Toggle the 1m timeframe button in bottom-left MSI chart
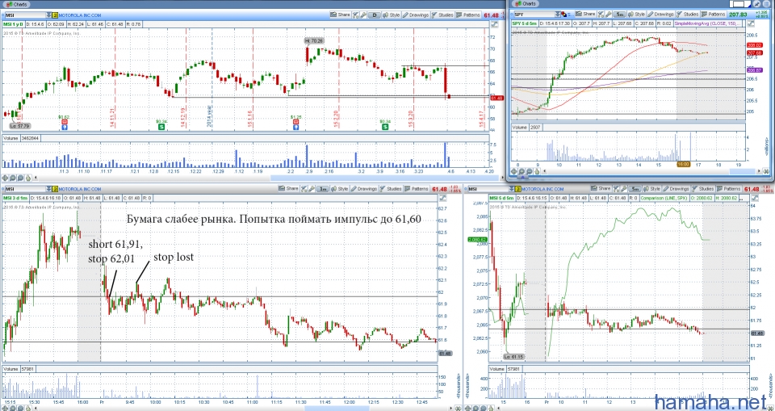 [x=323, y=189]
